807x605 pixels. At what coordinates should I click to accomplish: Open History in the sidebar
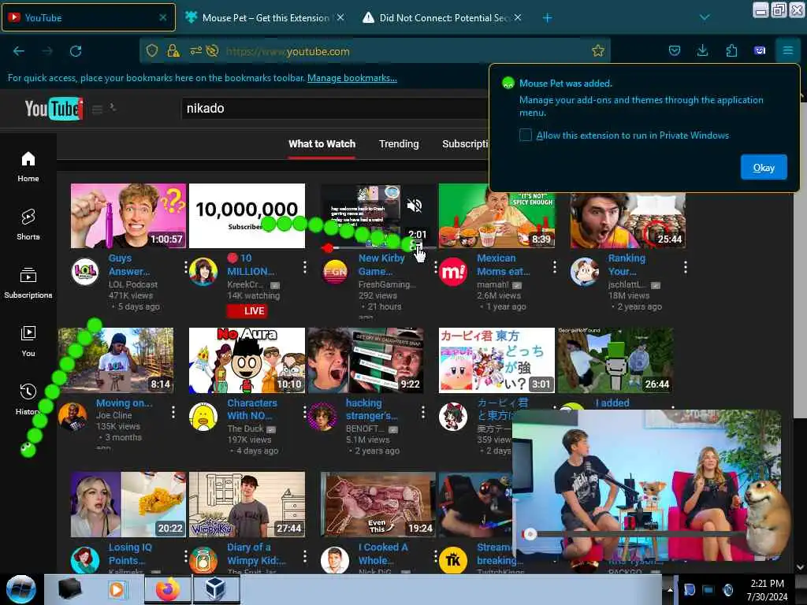tap(28, 399)
